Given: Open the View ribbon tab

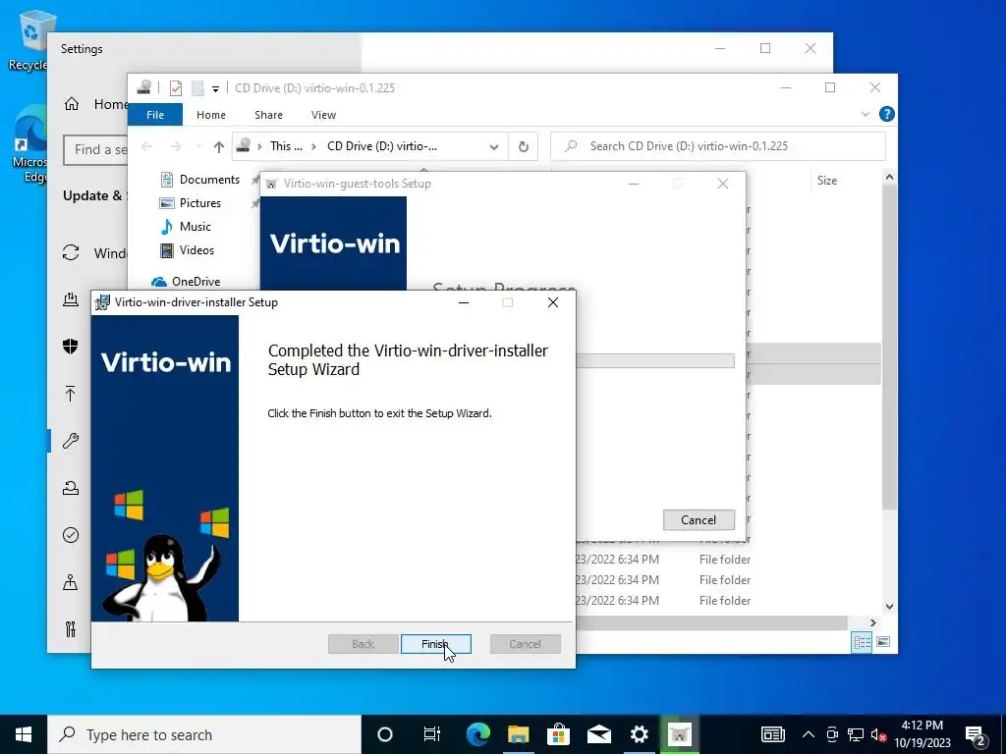Looking at the screenshot, I should pyautogui.click(x=323, y=115).
